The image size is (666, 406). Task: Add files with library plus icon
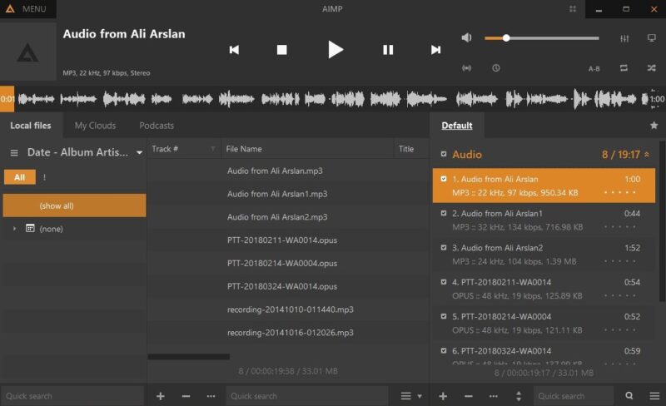tap(160, 396)
